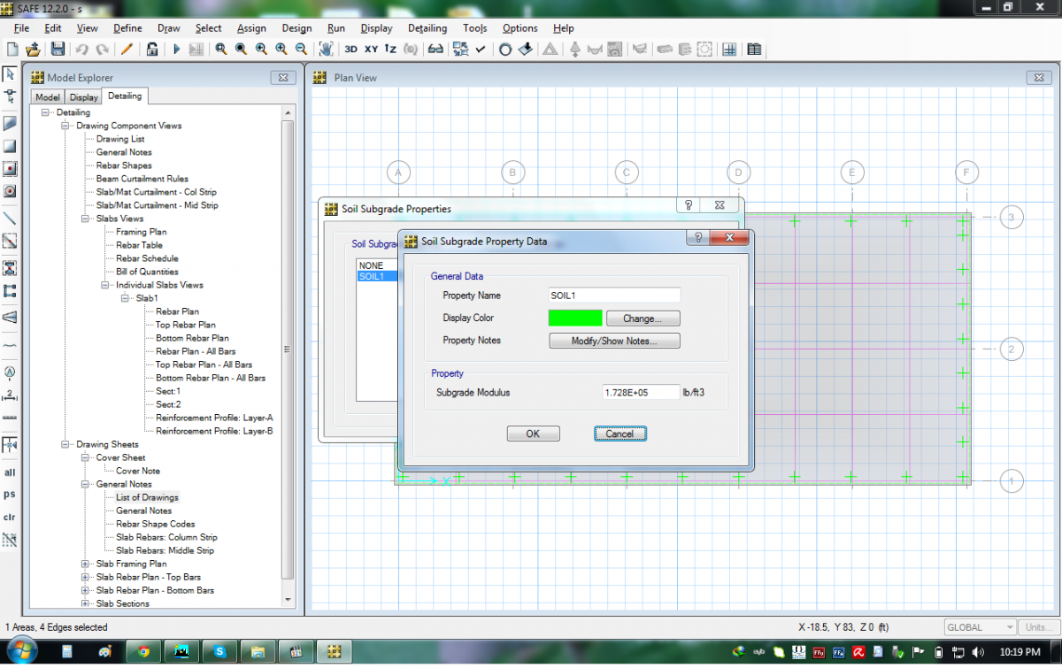This screenshot has width=1062, height=668.
Task: Click the help question mark in Soil Subgrade Property Data
Action: [697, 238]
